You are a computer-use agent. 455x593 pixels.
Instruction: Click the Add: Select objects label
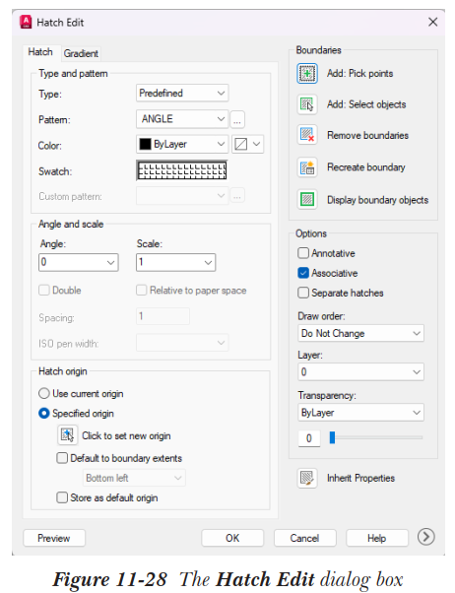click(x=366, y=104)
